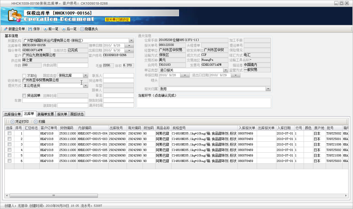The width and height of the screenshot is (353, 209).
Task: Click the 商品名称 column header
Action: click(163, 128)
